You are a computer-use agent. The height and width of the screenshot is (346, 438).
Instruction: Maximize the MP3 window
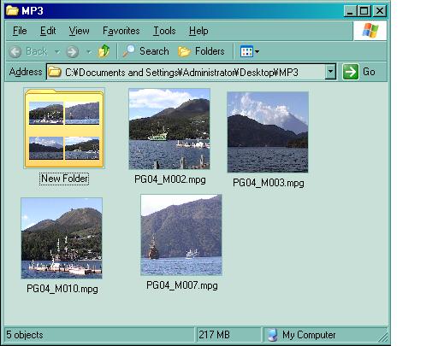tap(364, 11)
